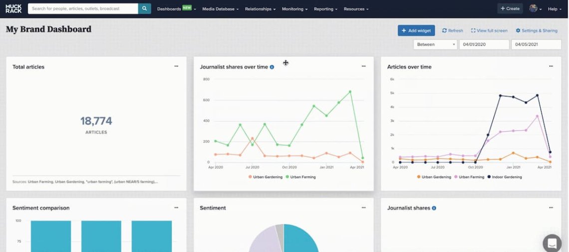Click the Muck Rack logo
Image resolution: width=569 pixels, height=252 pixels.
(x=13, y=8)
